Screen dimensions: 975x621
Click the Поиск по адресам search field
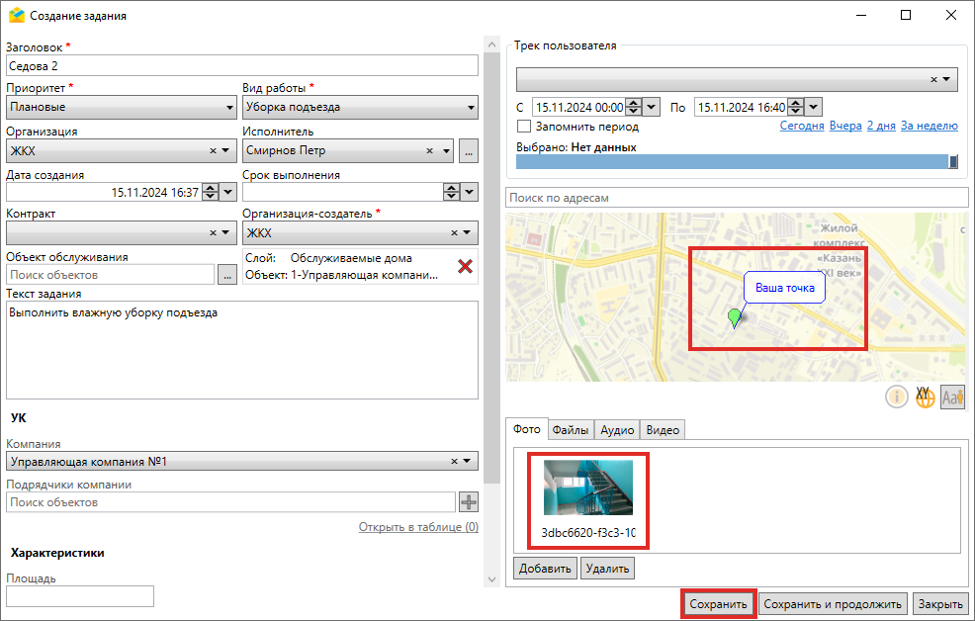point(737,198)
